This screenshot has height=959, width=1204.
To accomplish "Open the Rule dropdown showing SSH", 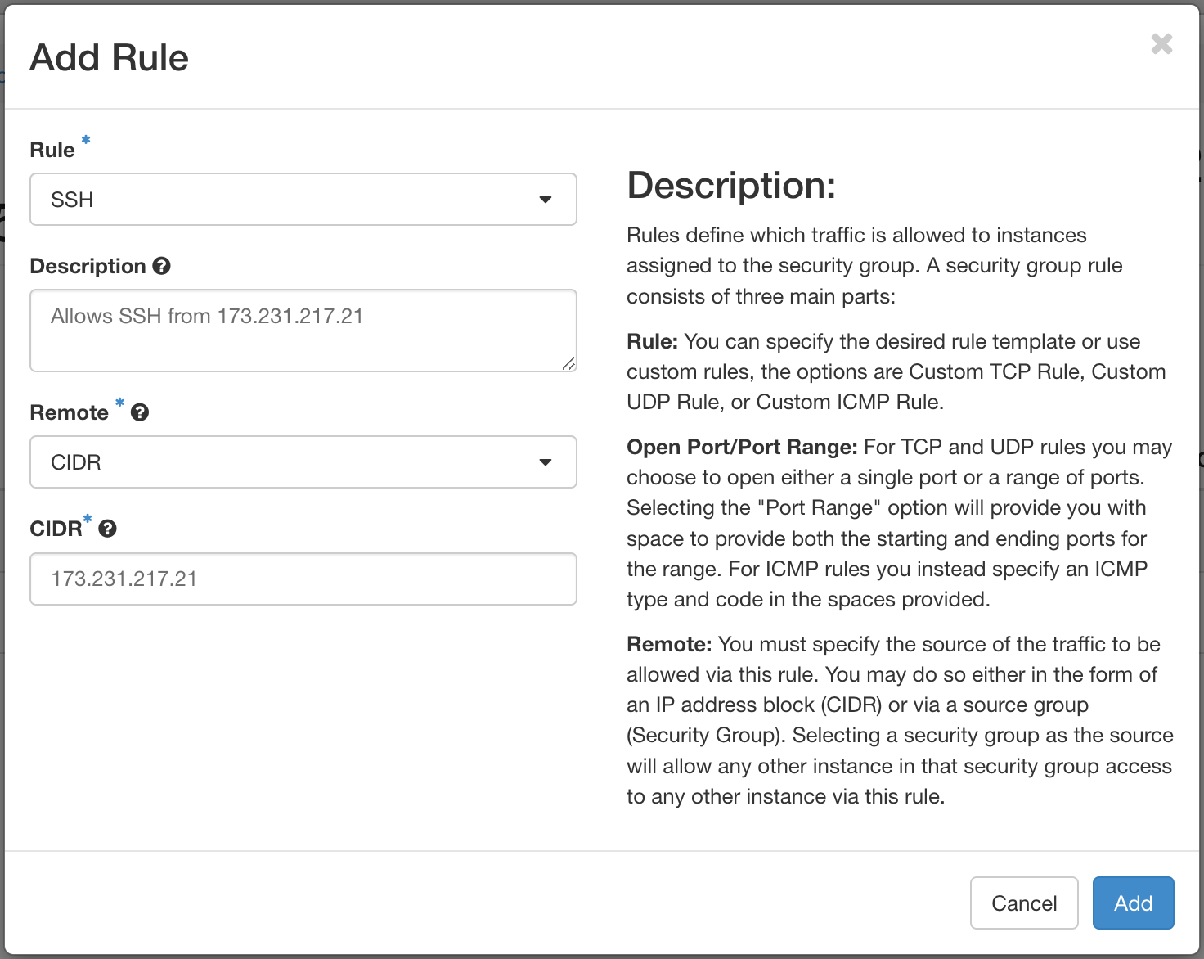I will [303, 199].
